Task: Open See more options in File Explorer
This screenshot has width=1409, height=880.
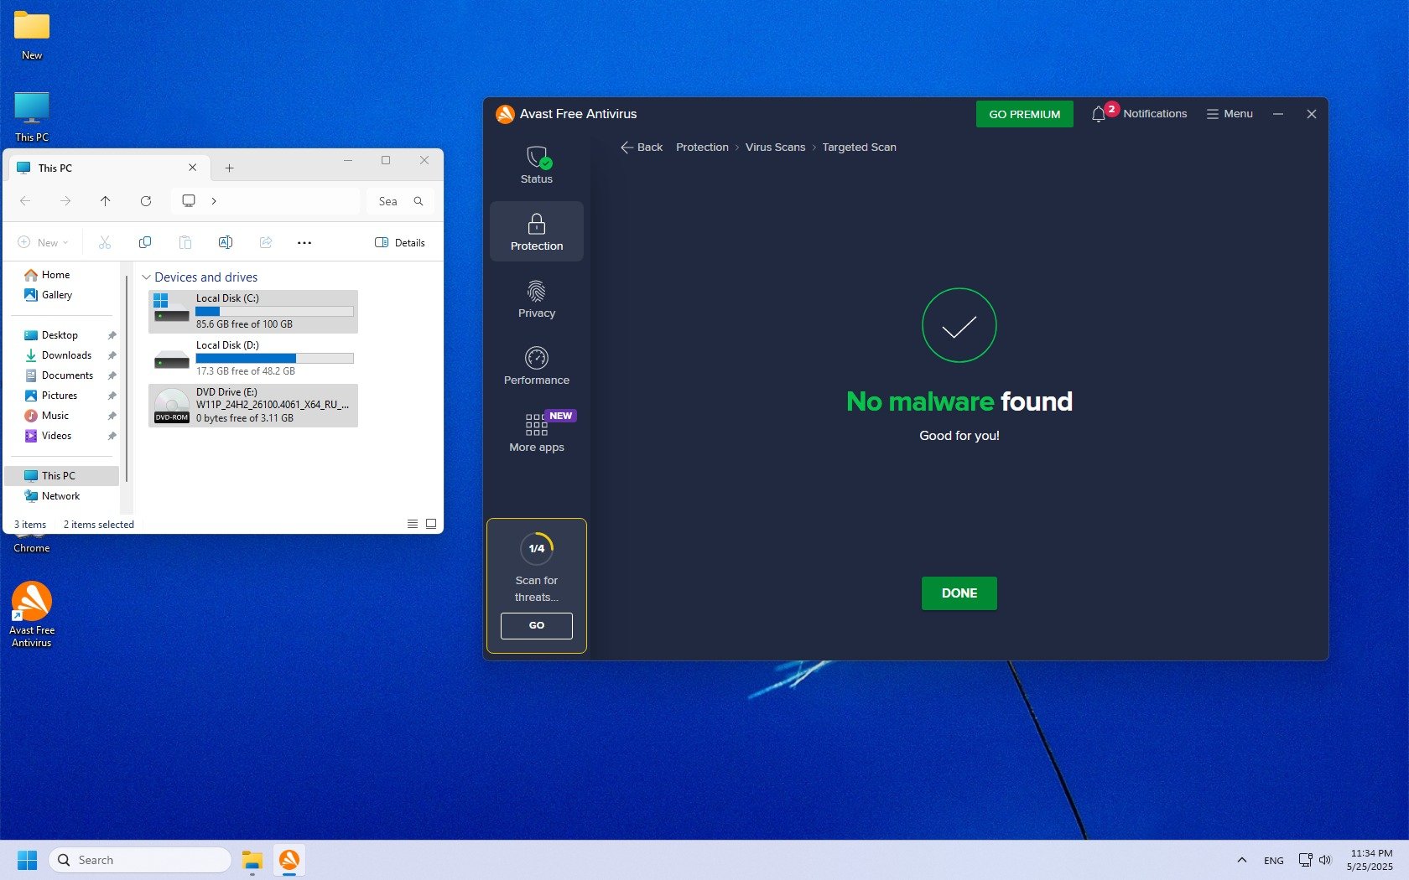Action: click(304, 243)
